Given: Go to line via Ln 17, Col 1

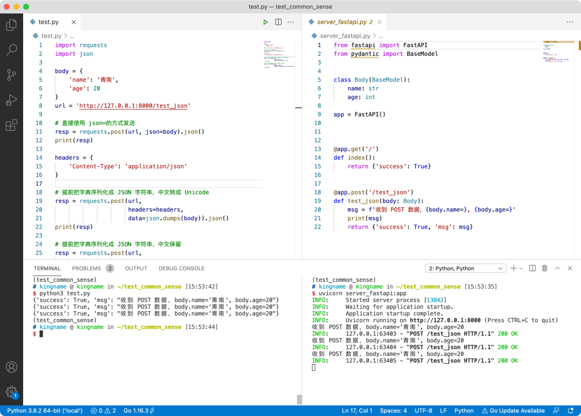Looking at the screenshot, I should [357, 411].
